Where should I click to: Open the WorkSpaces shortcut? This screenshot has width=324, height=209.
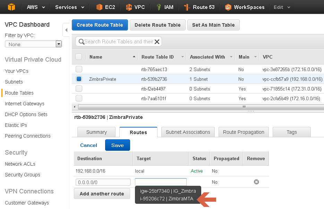245,7
